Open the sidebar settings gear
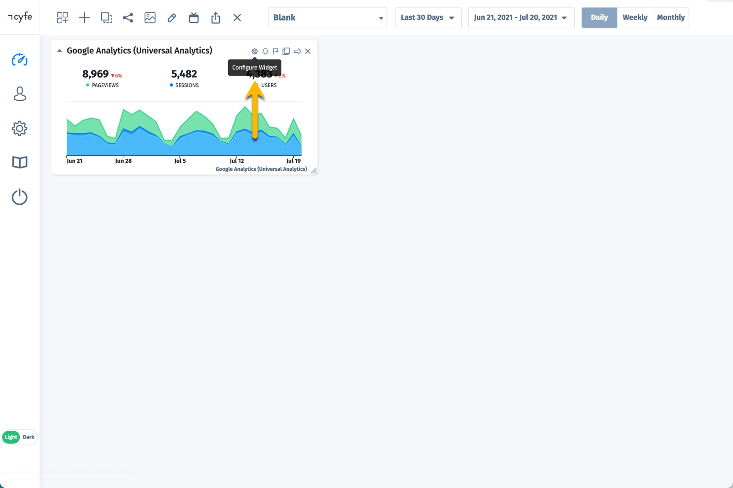This screenshot has height=488, width=733. point(20,128)
